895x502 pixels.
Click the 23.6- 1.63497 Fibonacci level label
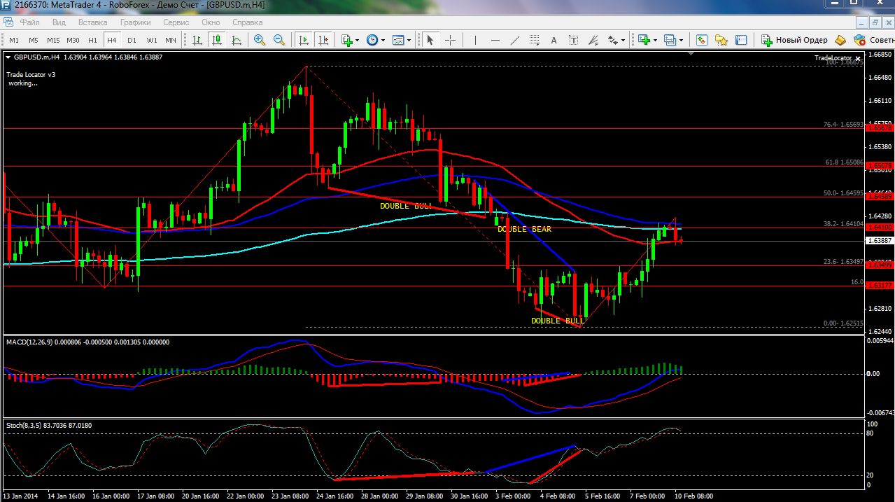(844, 261)
